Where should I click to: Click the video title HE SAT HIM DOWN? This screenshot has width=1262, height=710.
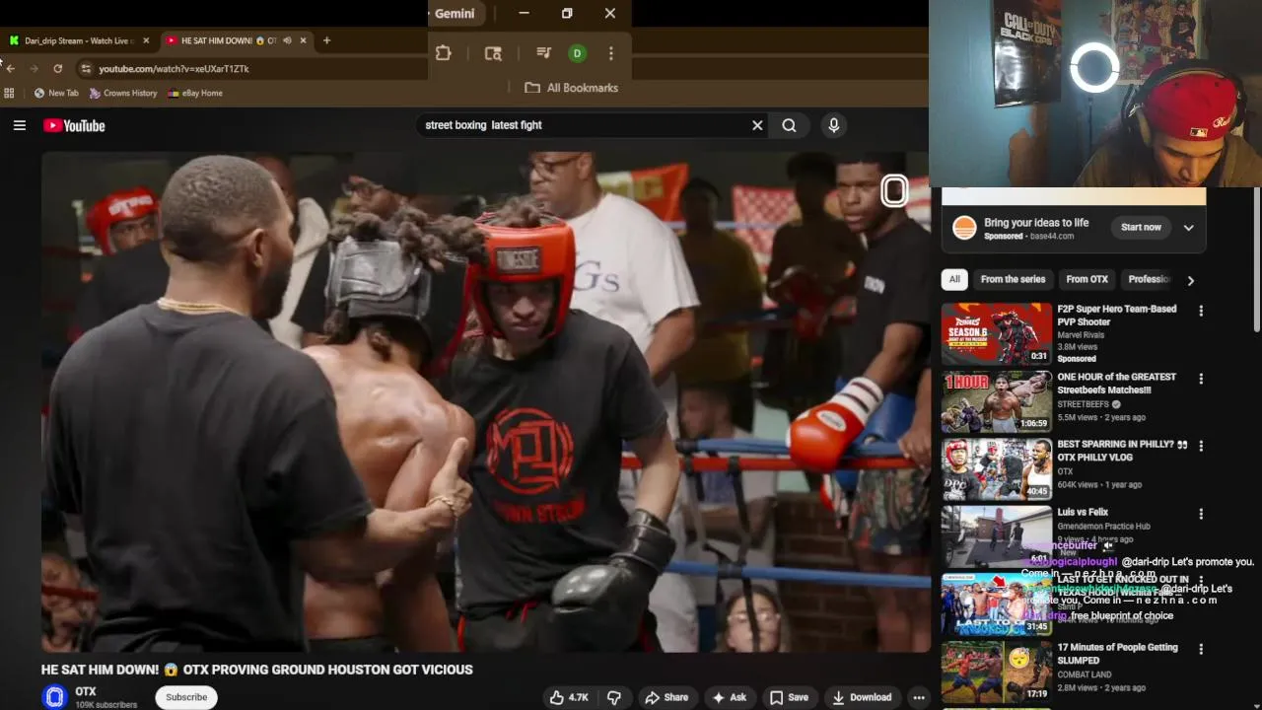point(256,670)
